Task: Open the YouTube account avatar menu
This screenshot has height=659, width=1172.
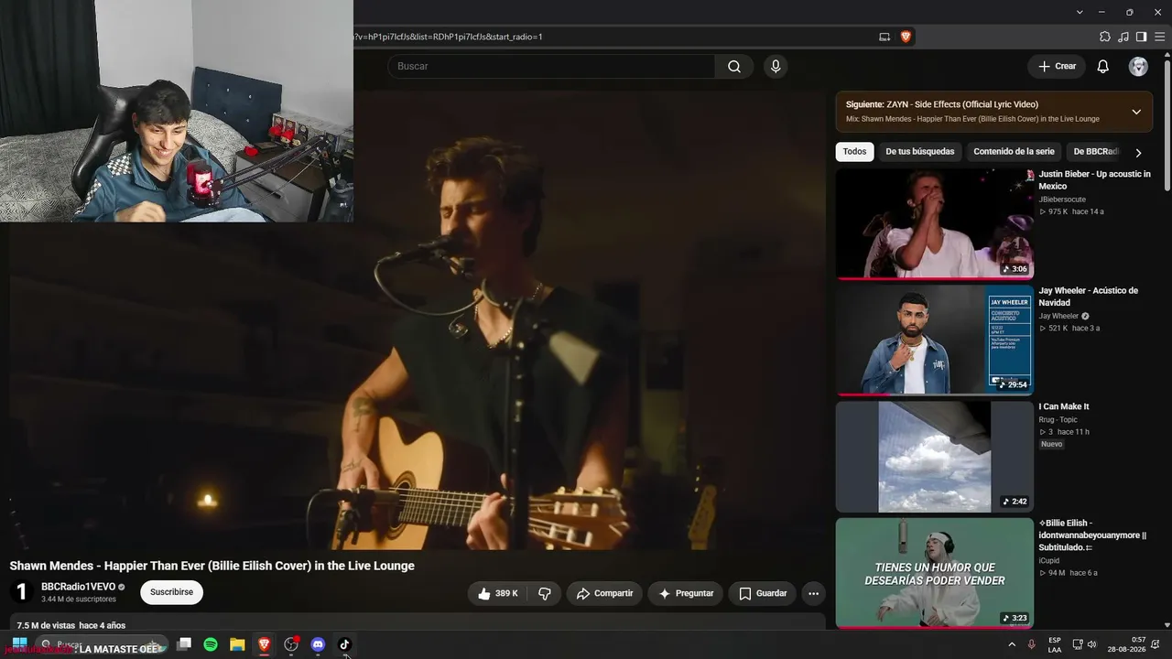Action: 1138,66
